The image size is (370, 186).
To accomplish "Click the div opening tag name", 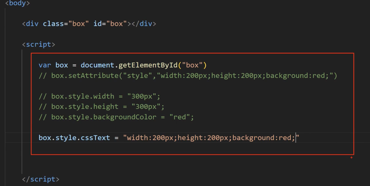I will (x=32, y=24).
